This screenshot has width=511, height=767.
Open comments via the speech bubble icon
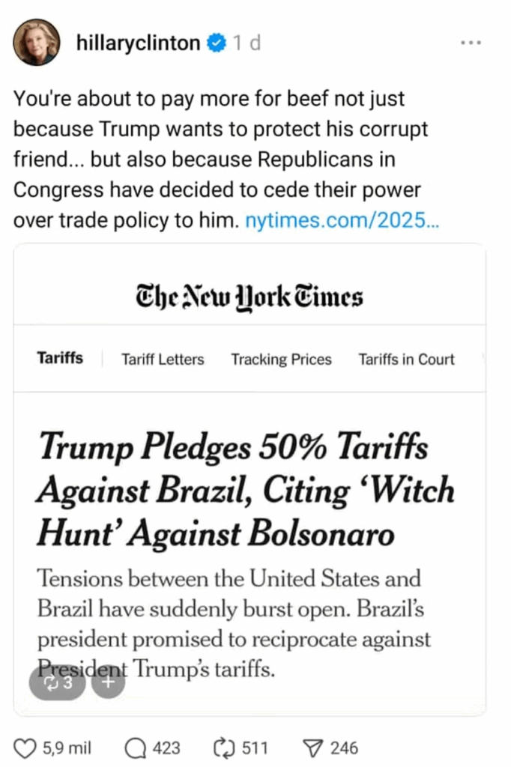point(136,748)
